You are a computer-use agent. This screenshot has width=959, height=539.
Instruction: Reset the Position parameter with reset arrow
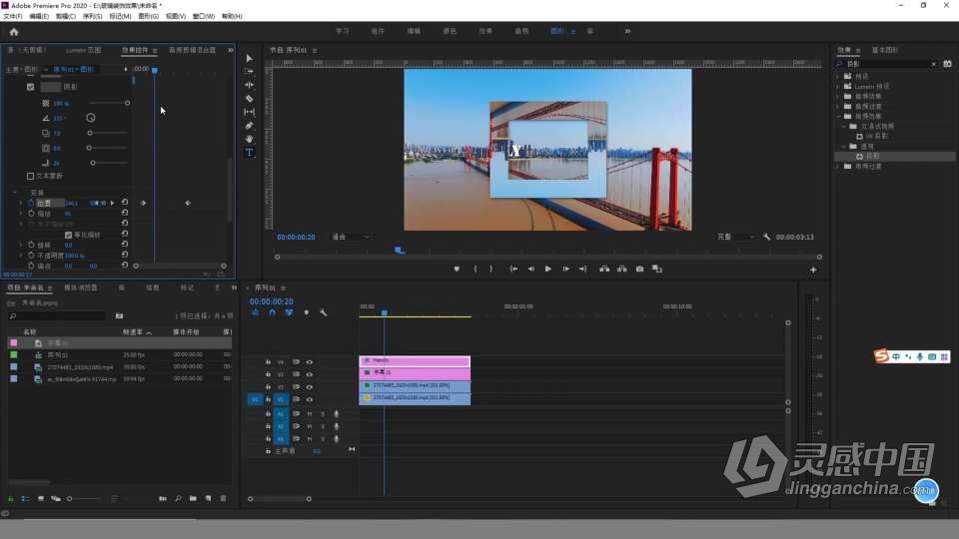point(125,203)
